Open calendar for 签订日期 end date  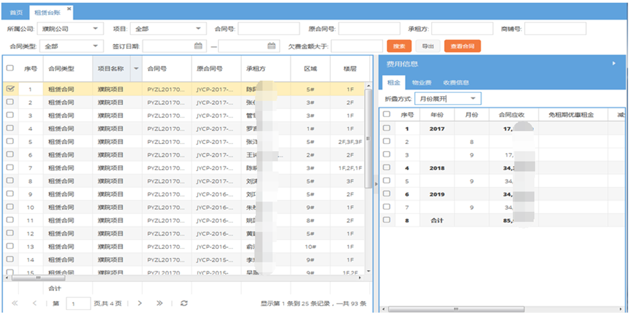point(271,46)
